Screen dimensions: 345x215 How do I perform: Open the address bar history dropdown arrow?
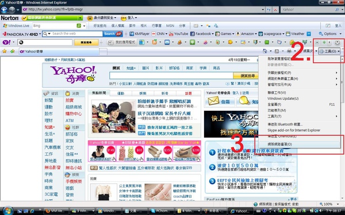click(x=263, y=10)
